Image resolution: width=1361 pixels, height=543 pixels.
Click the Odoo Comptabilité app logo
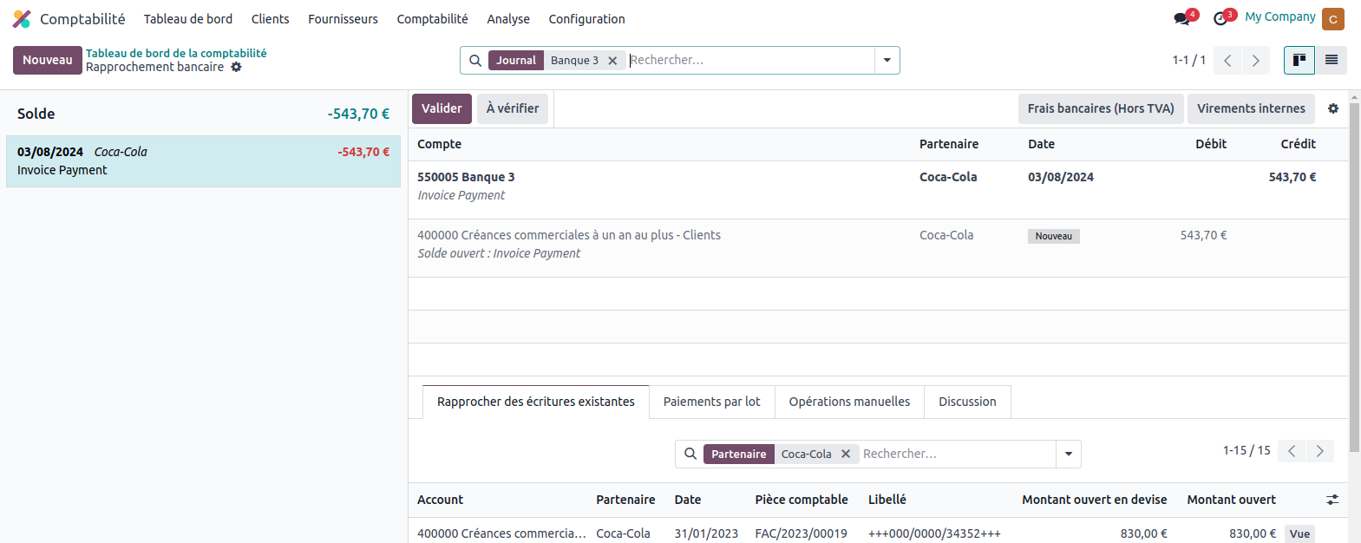coord(22,19)
